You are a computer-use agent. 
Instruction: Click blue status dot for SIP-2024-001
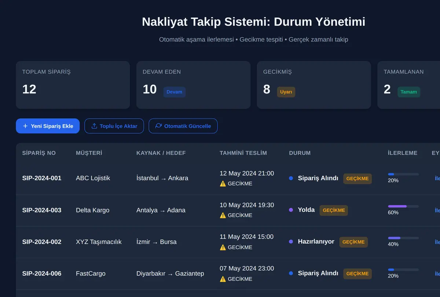[291, 178]
